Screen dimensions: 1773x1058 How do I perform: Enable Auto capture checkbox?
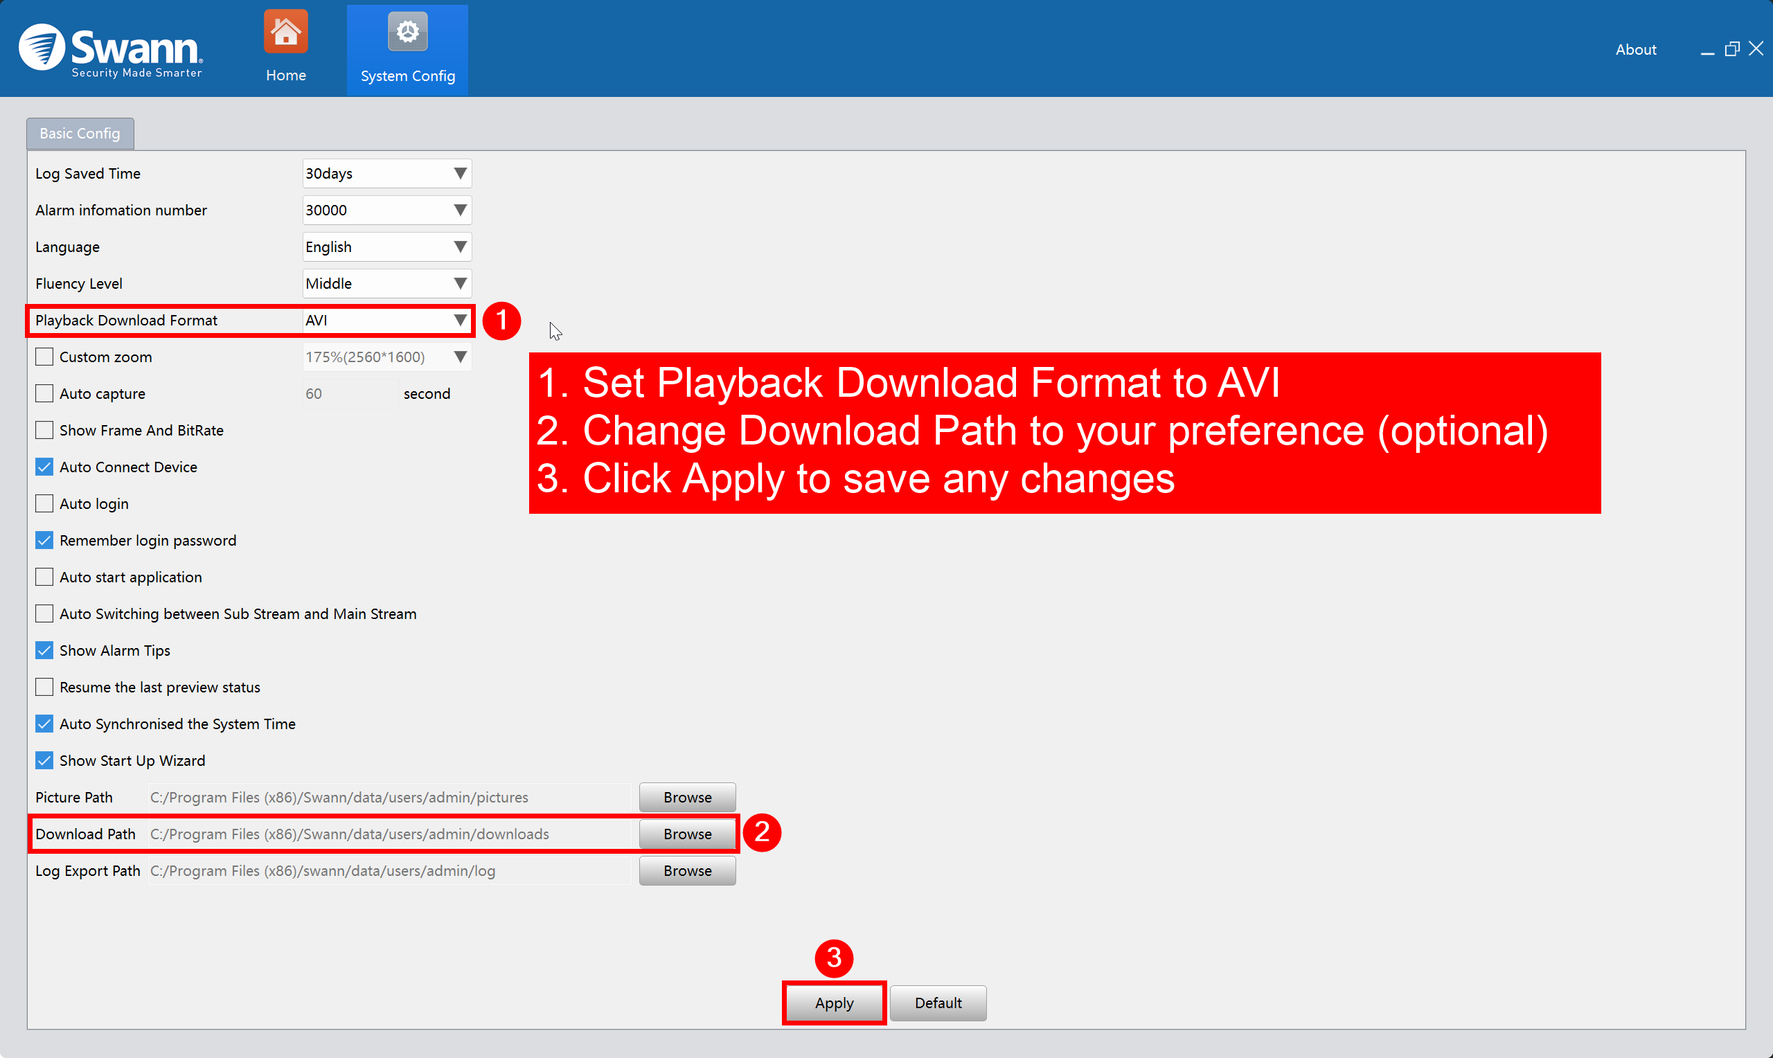[44, 393]
